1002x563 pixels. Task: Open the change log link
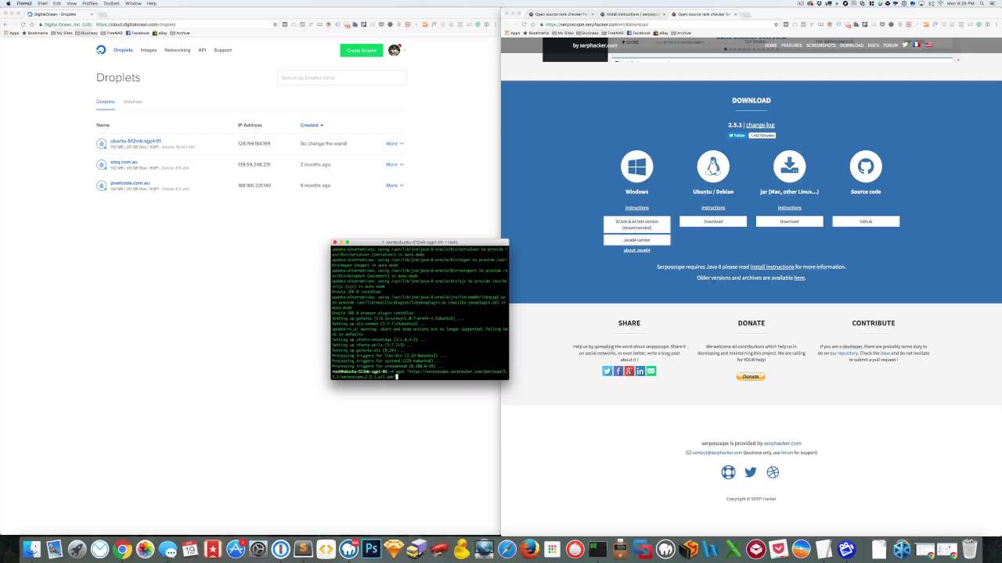pos(760,125)
